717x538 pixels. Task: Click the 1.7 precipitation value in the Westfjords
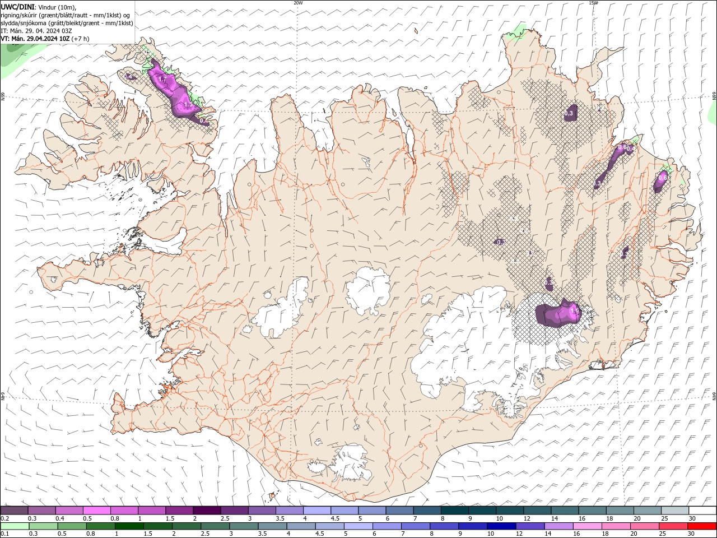tap(162, 80)
